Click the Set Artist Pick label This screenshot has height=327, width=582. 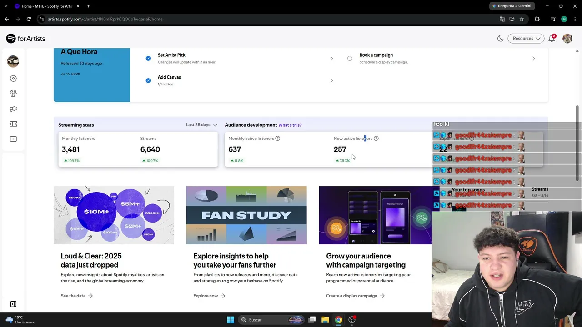[x=171, y=55]
